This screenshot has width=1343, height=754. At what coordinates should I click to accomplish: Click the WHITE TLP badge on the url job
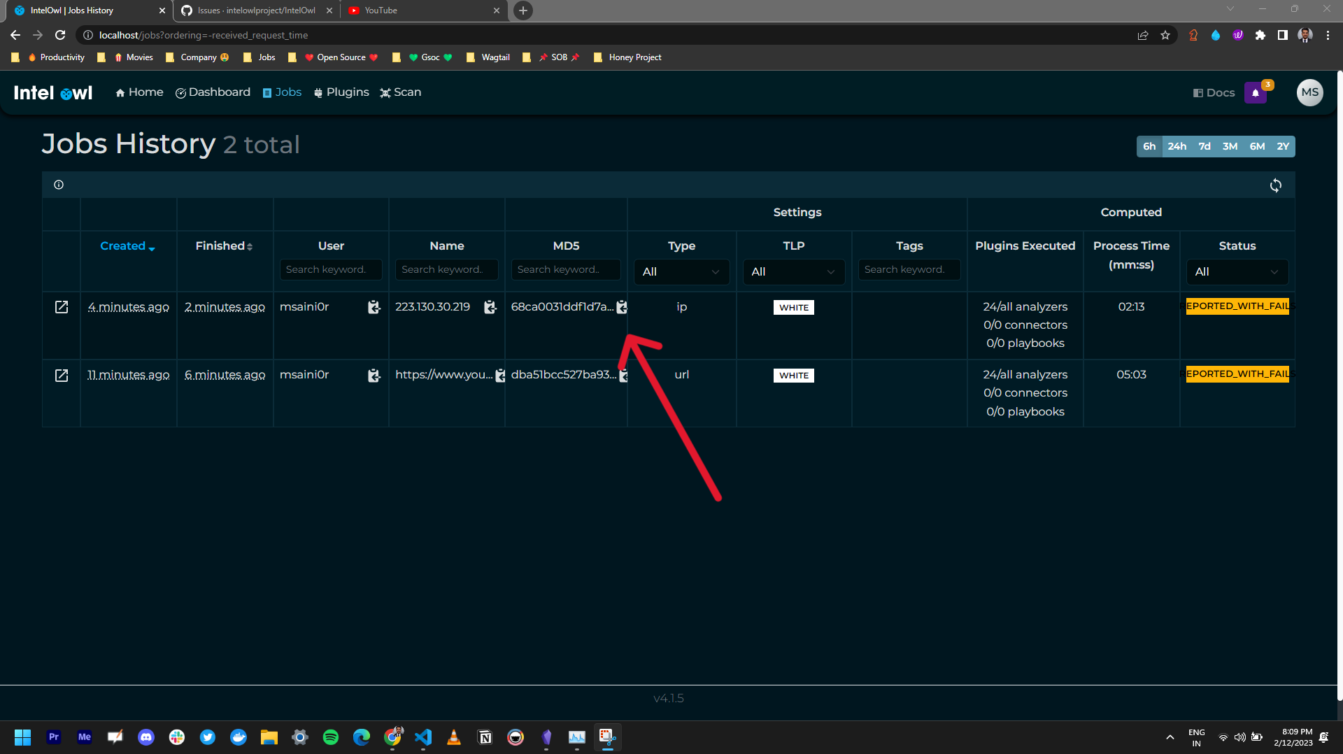click(x=793, y=375)
